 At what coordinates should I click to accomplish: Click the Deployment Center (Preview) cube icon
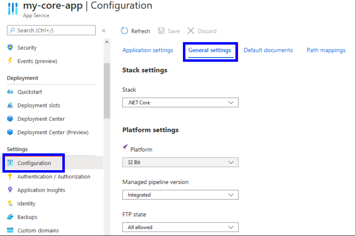coord(10,132)
